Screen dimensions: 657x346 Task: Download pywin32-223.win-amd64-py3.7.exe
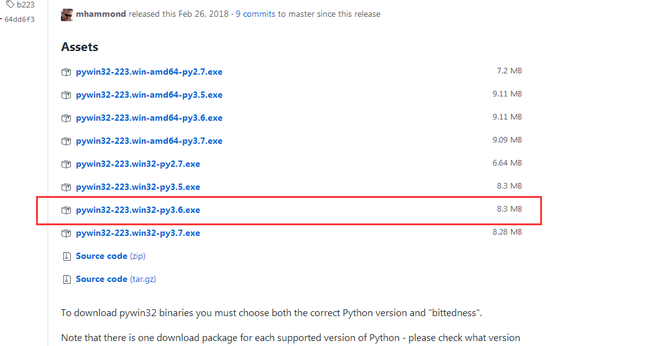(149, 141)
